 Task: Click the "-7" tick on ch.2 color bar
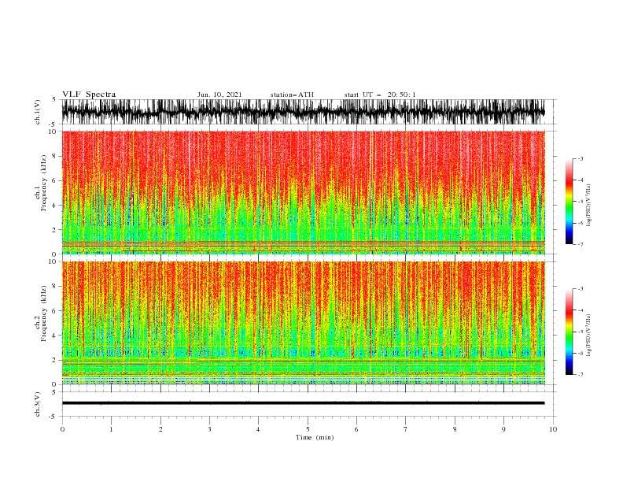(581, 374)
